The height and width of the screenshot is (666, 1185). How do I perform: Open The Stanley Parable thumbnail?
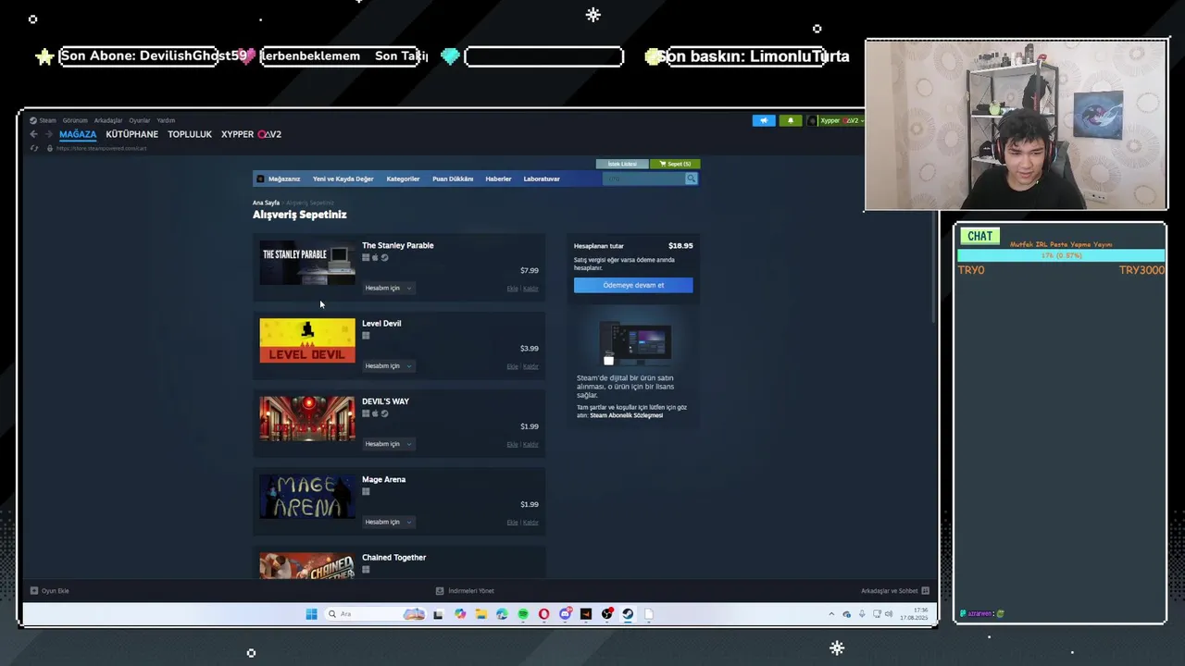click(307, 263)
